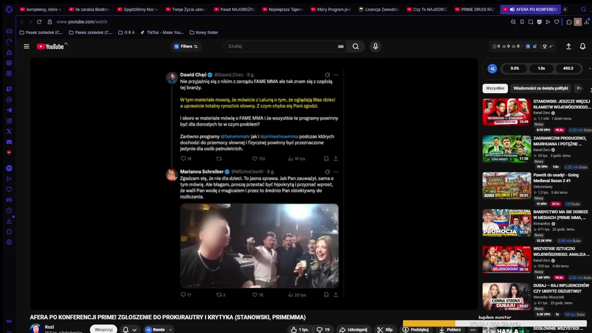The width and height of the screenshot is (592, 333).
Task: Open GX Corner gamepad icon in sidebar
Action: coord(9,31)
